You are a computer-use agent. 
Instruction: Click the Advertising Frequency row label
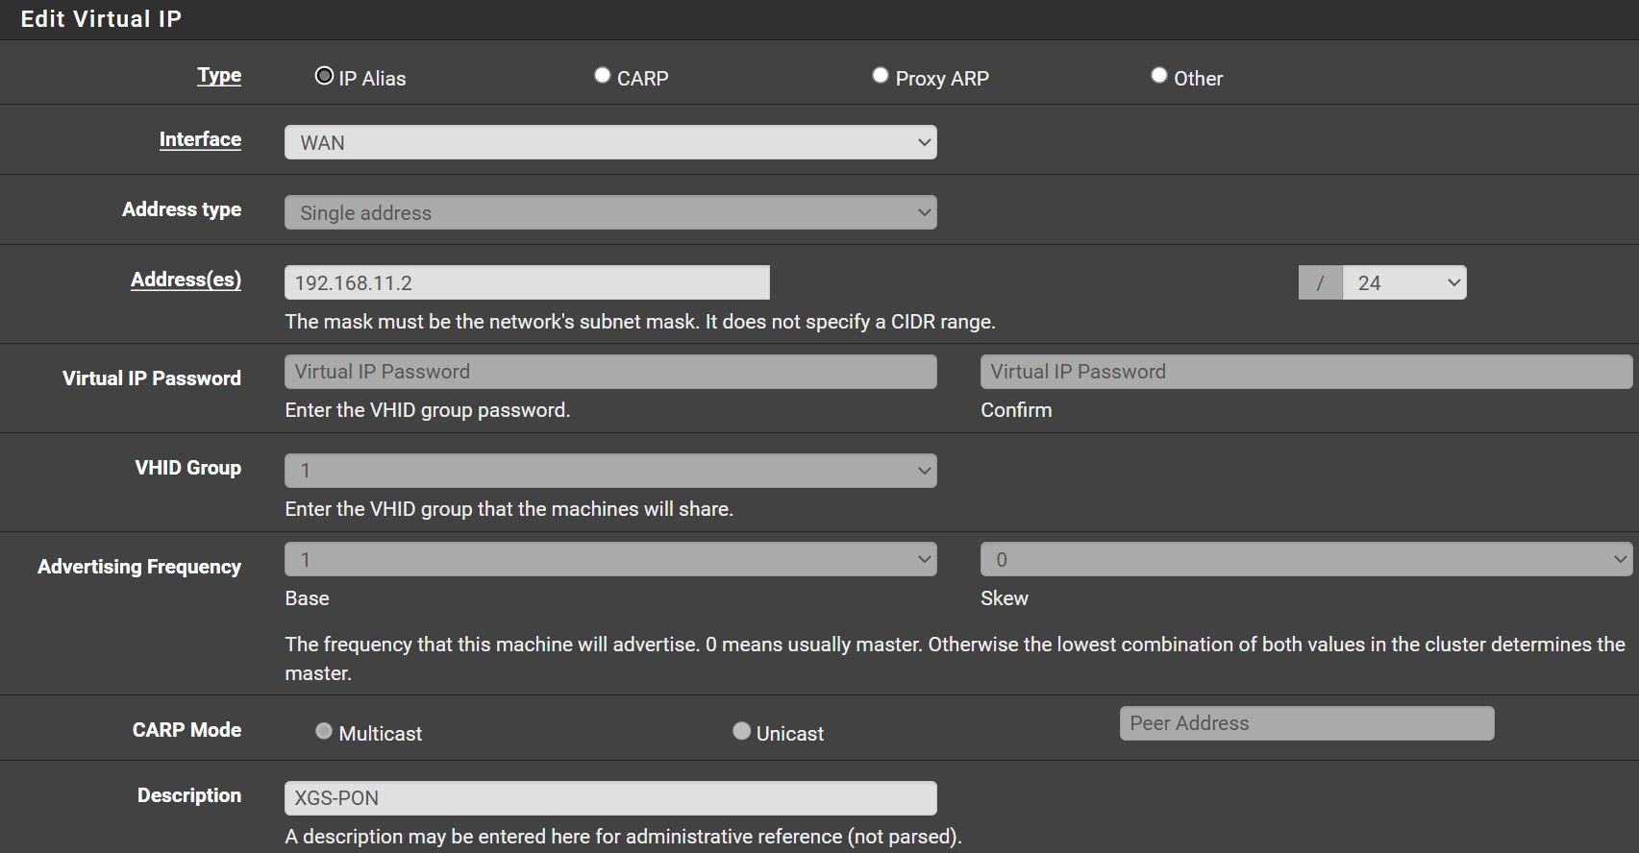139,567
